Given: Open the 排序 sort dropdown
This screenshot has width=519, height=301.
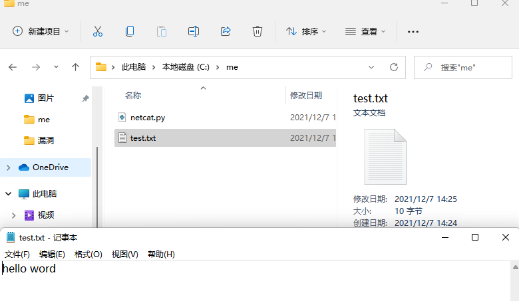Looking at the screenshot, I should [306, 31].
